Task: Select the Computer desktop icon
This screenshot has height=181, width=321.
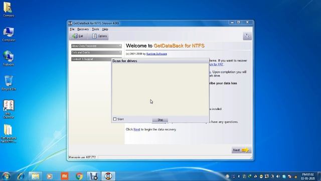Action: pos(9,34)
